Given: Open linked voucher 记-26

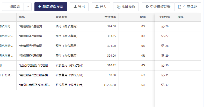Looking at the screenshot, I should [x=165, y=26].
